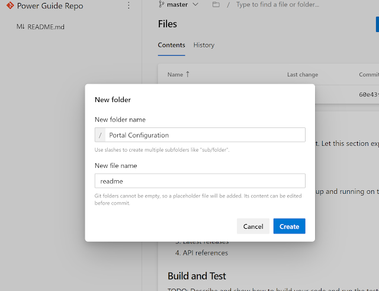Image resolution: width=379 pixels, height=291 pixels.
Task: Click the Markdown icon beside README.md
Action: pyautogui.click(x=21, y=27)
